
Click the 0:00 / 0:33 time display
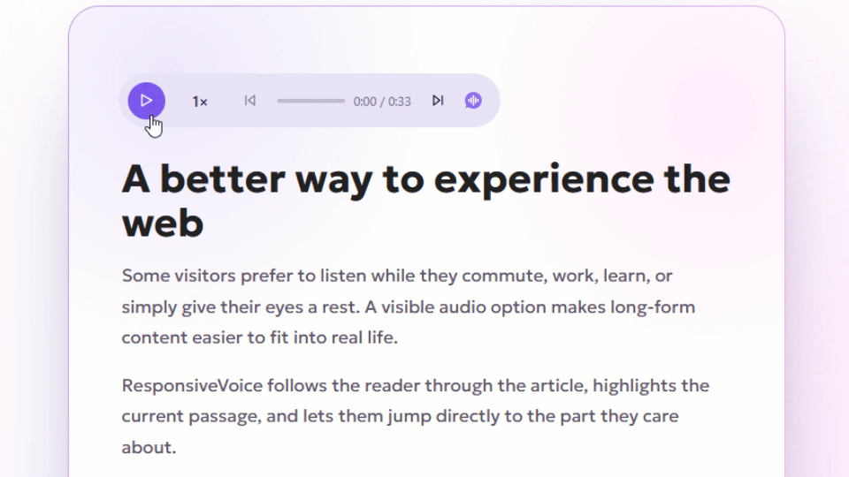(x=382, y=101)
